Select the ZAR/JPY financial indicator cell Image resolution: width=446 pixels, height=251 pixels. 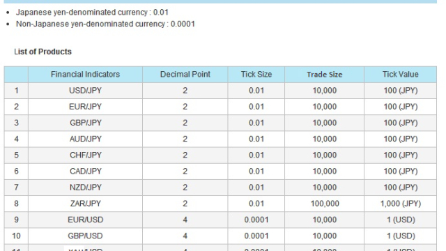coord(85,204)
